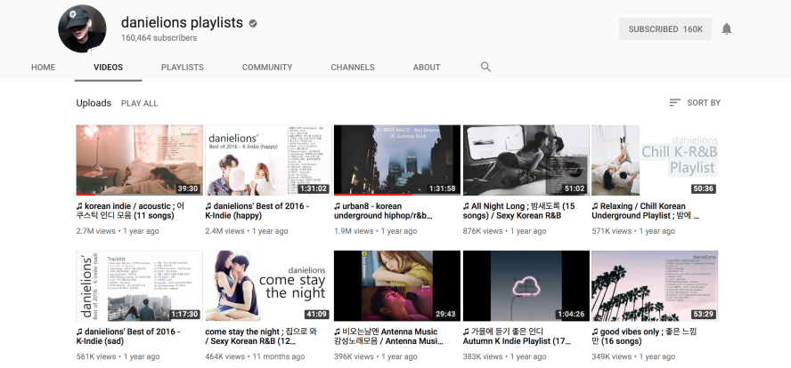Click the 571K views text

611,231
